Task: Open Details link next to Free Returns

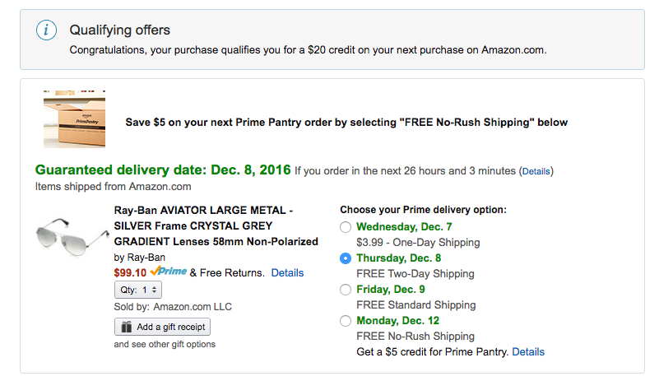Action: coord(287,272)
